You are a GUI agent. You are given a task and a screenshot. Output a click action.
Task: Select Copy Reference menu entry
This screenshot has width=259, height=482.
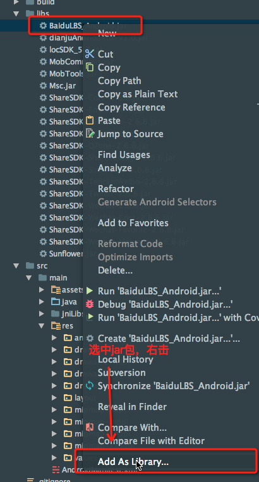tap(131, 107)
